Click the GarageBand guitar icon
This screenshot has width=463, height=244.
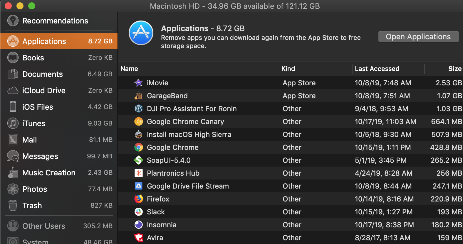138,96
